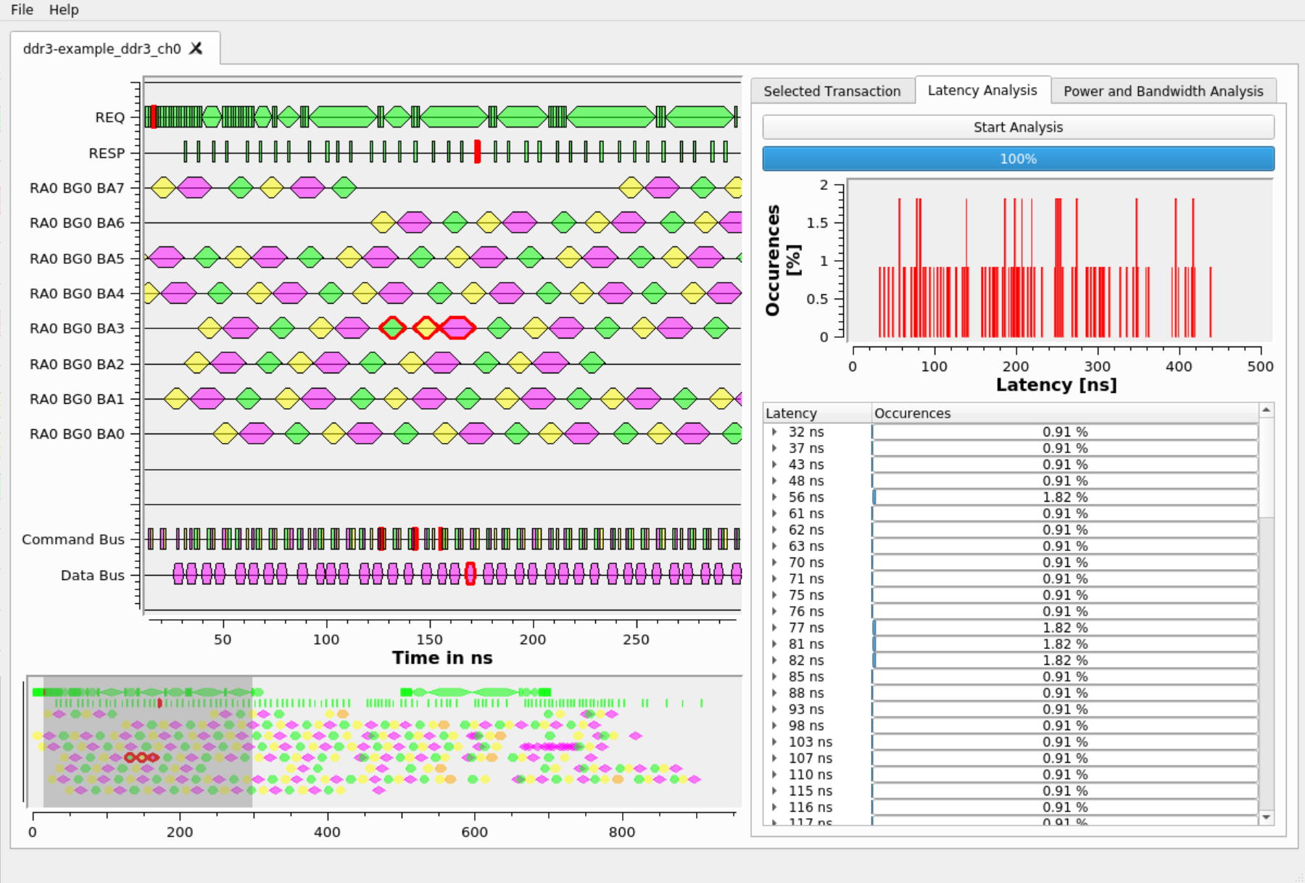This screenshot has width=1305, height=883.
Task: Expand the 32 ns latency row
Action: click(x=774, y=432)
